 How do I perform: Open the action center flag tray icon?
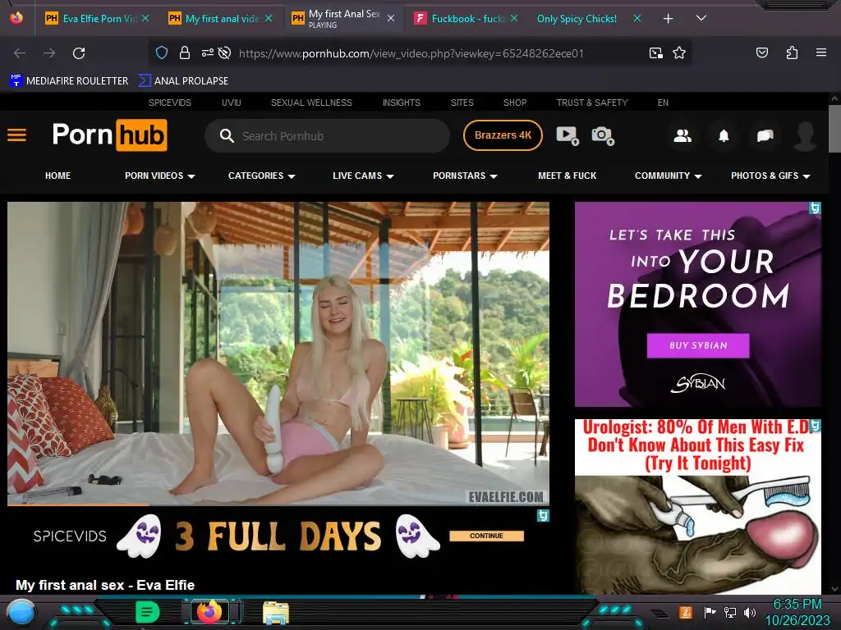710,612
